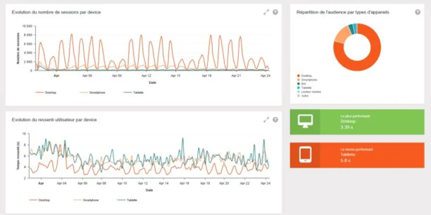Open the Le moins performant Tablette card

(x=357, y=155)
